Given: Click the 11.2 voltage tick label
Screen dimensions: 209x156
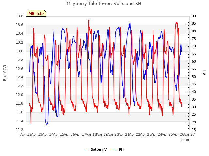Looking at the screenshot, I should click(19, 130).
